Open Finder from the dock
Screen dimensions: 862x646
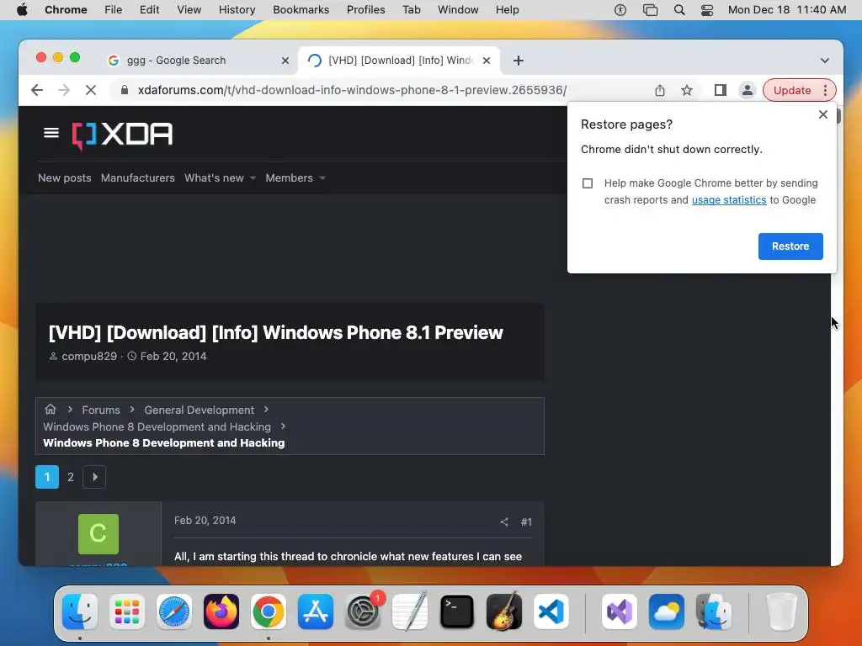(80, 612)
